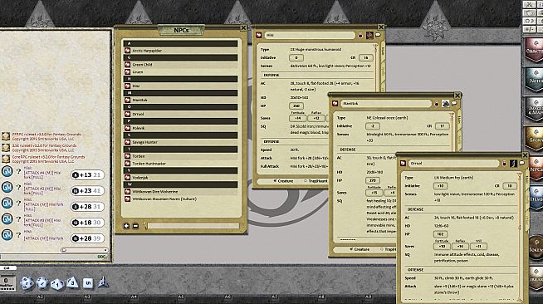Select the Wittkowan Mountain Raven entry

tap(181, 199)
